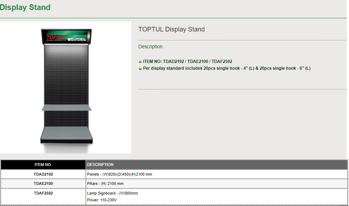Click the hook inclusion bullet text line
The width and height of the screenshot is (349, 206).
[227, 68]
